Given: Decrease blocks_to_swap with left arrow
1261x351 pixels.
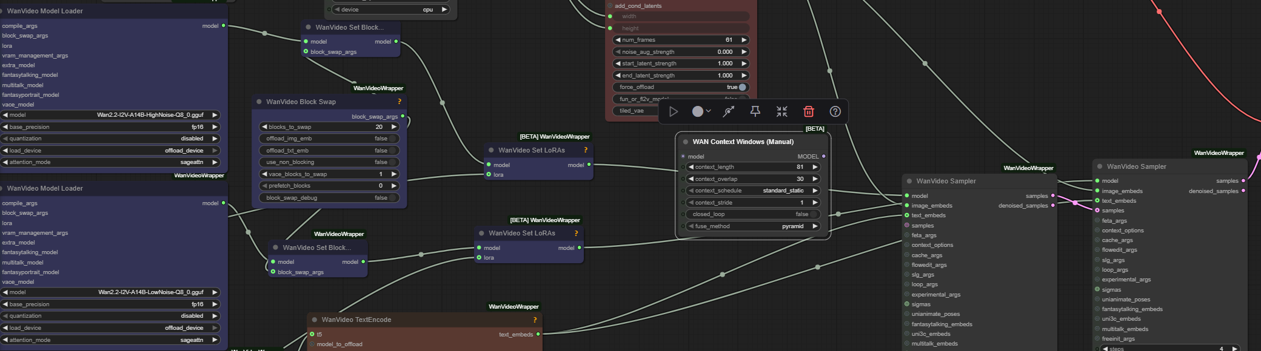Looking at the screenshot, I should pyautogui.click(x=264, y=127).
